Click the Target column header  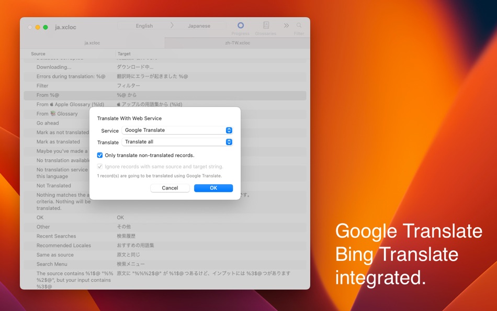pyautogui.click(x=124, y=53)
